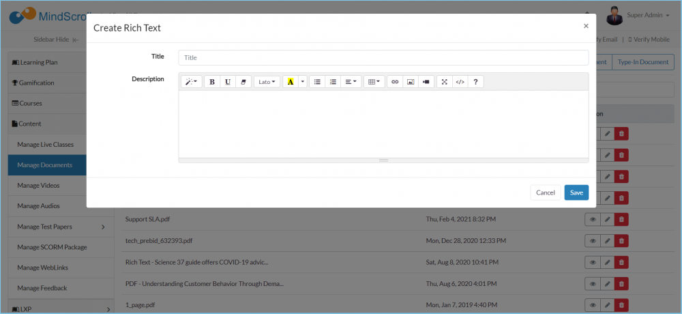Click the eraser remove font style icon
682x314 pixels.
pyautogui.click(x=243, y=82)
